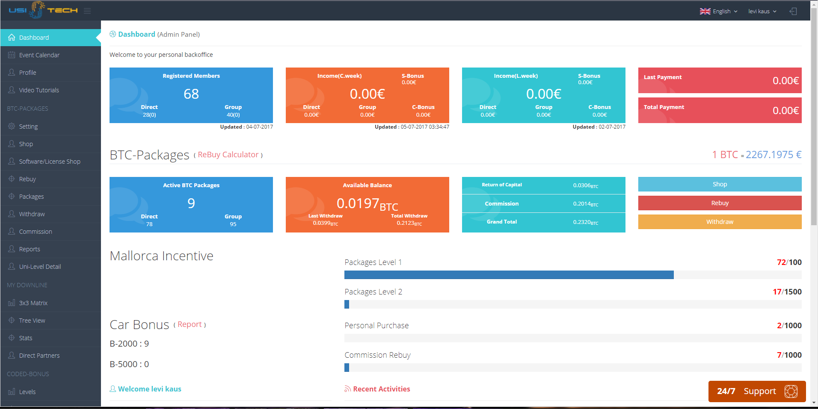Click the user icon beside Profile
The height and width of the screenshot is (409, 818).
(x=12, y=72)
